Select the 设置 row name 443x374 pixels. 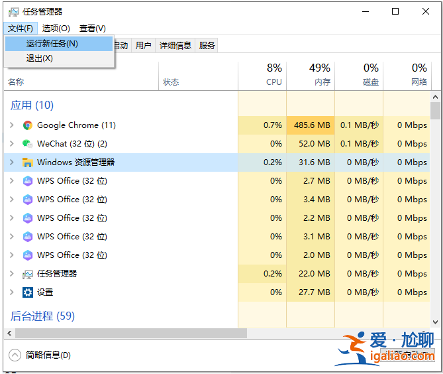(x=45, y=292)
